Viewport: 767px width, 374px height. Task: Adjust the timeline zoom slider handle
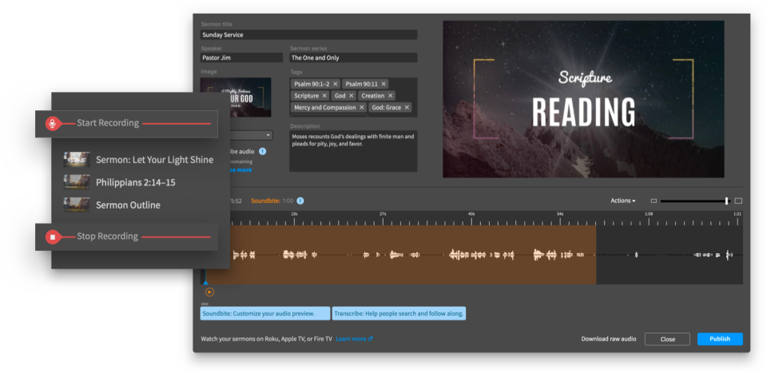(726, 201)
